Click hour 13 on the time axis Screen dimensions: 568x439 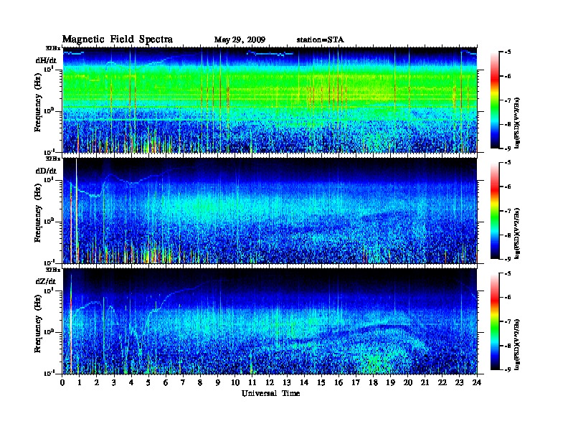287,382
